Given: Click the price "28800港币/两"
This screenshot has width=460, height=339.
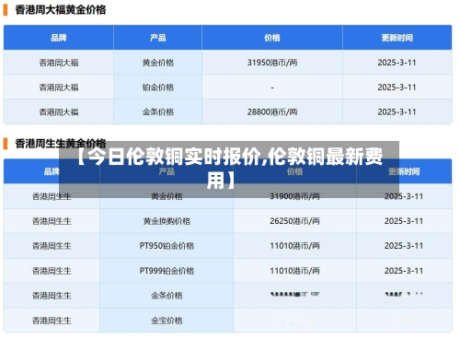Looking at the screenshot, I should [272, 112].
